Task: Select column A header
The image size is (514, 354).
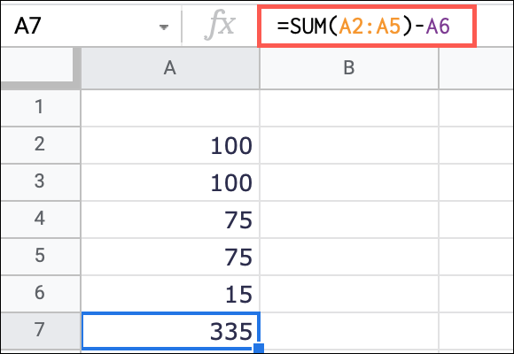Action: pos(170,68)
